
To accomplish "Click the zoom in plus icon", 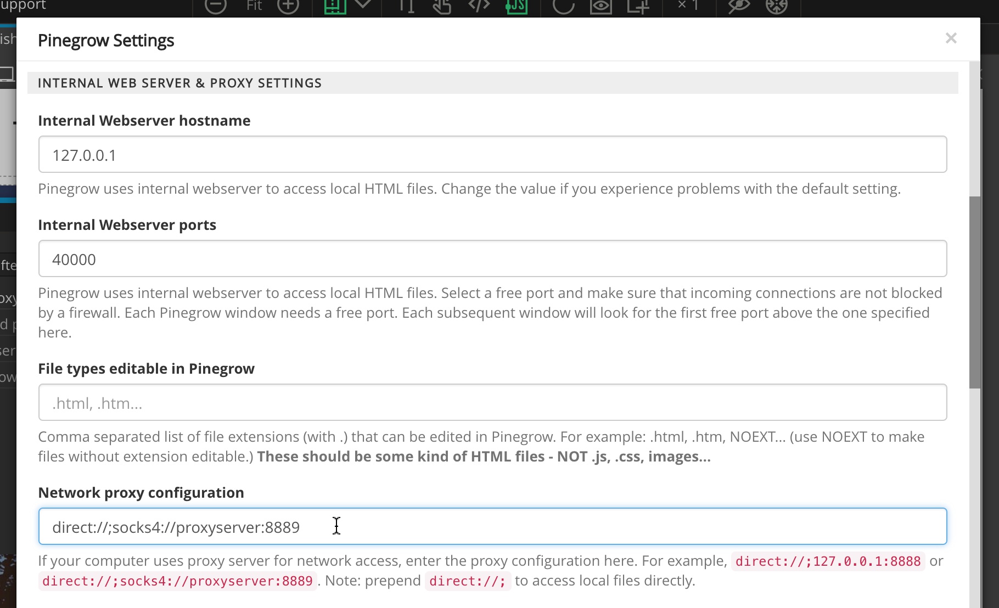I will point(288,5).
